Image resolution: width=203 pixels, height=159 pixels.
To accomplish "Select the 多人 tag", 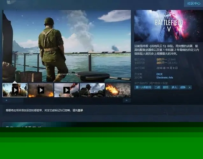I will point(174,87).
